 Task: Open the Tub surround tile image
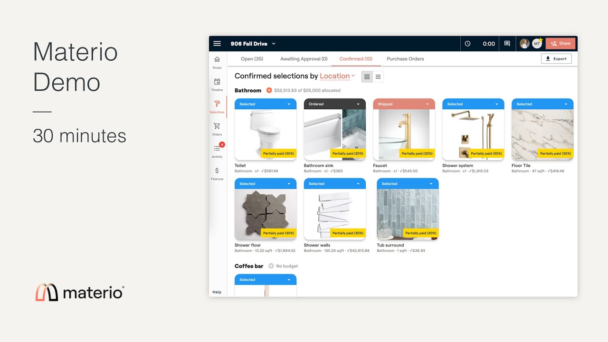[408, 215]
